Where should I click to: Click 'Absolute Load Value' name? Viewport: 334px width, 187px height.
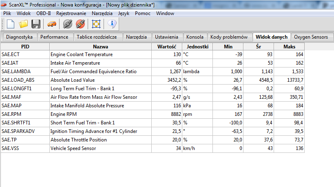click(x=73, y=80)
